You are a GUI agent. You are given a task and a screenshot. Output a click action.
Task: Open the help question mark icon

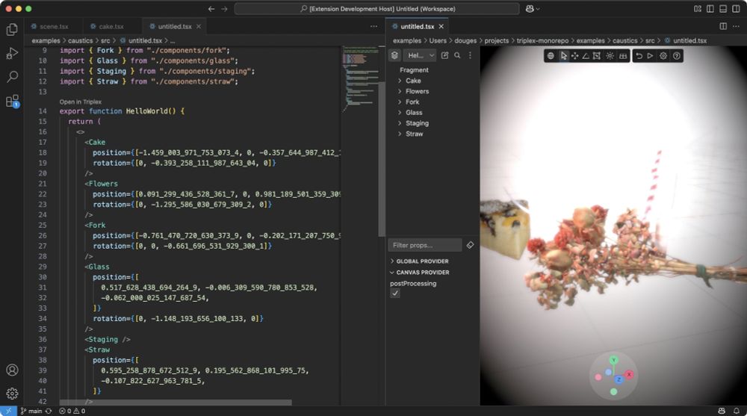tap(677, 56)
